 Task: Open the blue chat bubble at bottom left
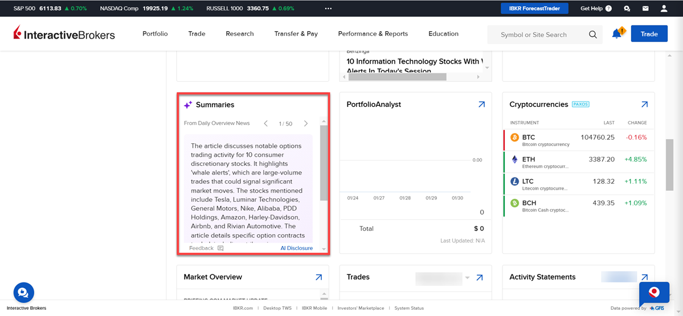23,293
